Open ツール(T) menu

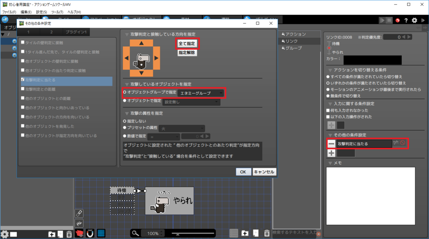click(x=57, y=12)
